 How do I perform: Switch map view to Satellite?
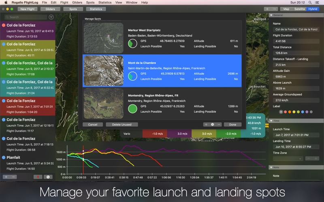point(299,9)
